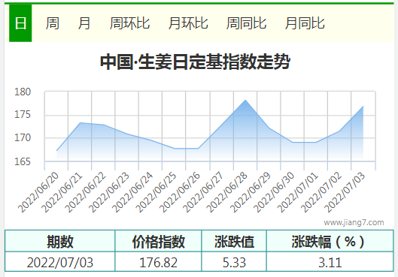Select the 日 daily tab

point(20,23)
